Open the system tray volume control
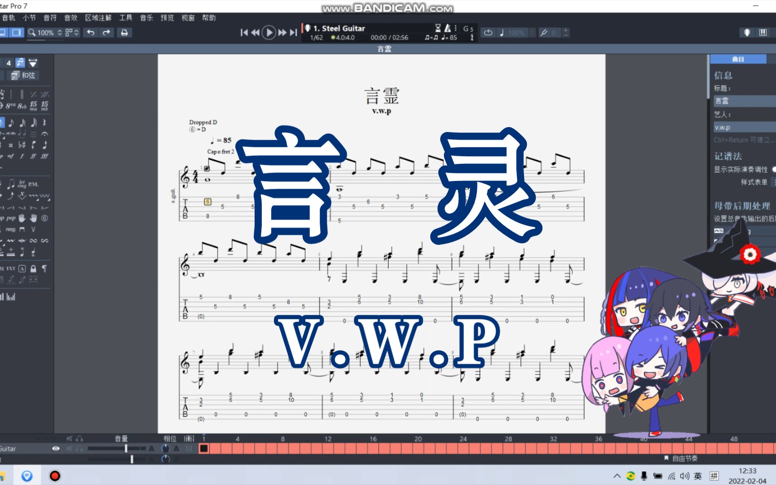 pyautogui.click(x=684, y=476)
